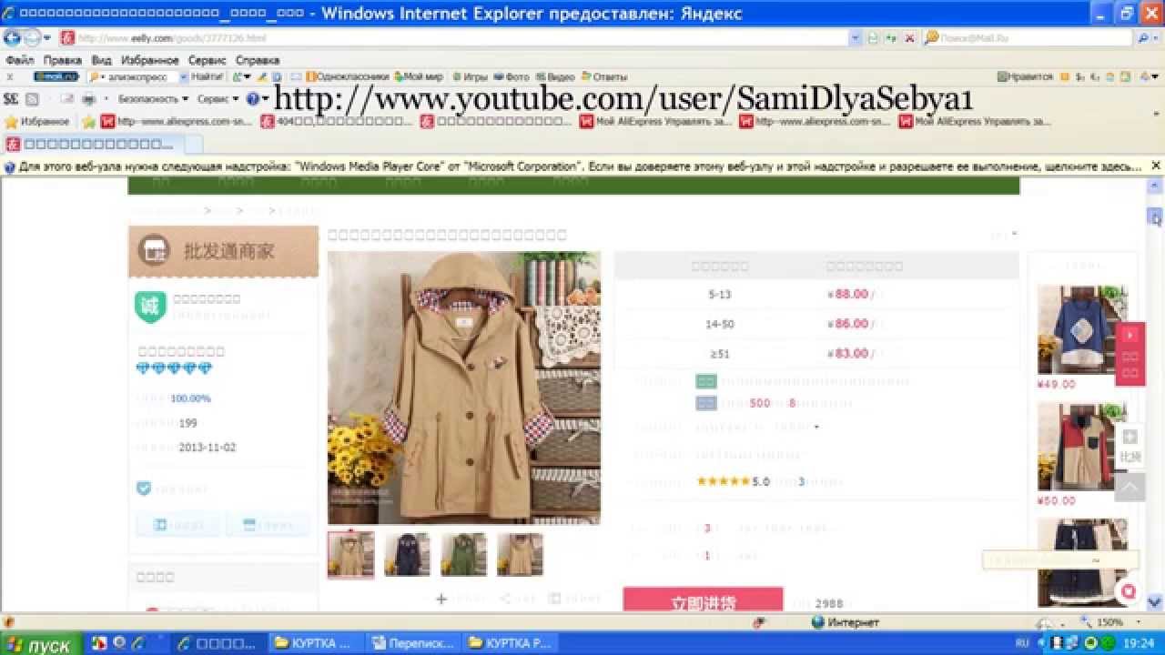The image size is (1165, 655).
Task: Open the Одноклассники toolbar shortcut
Action: click(348, 77)
